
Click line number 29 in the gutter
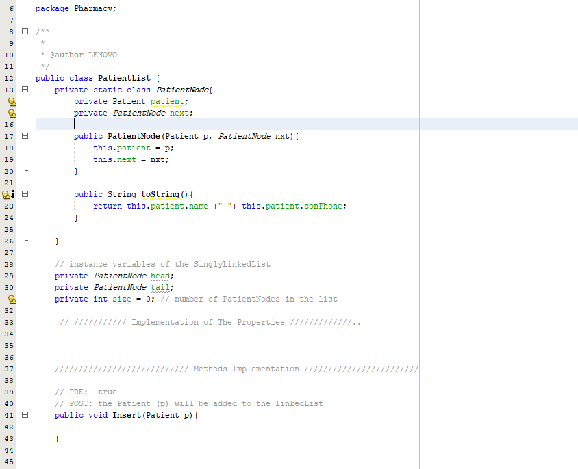(x=8, y=276)
